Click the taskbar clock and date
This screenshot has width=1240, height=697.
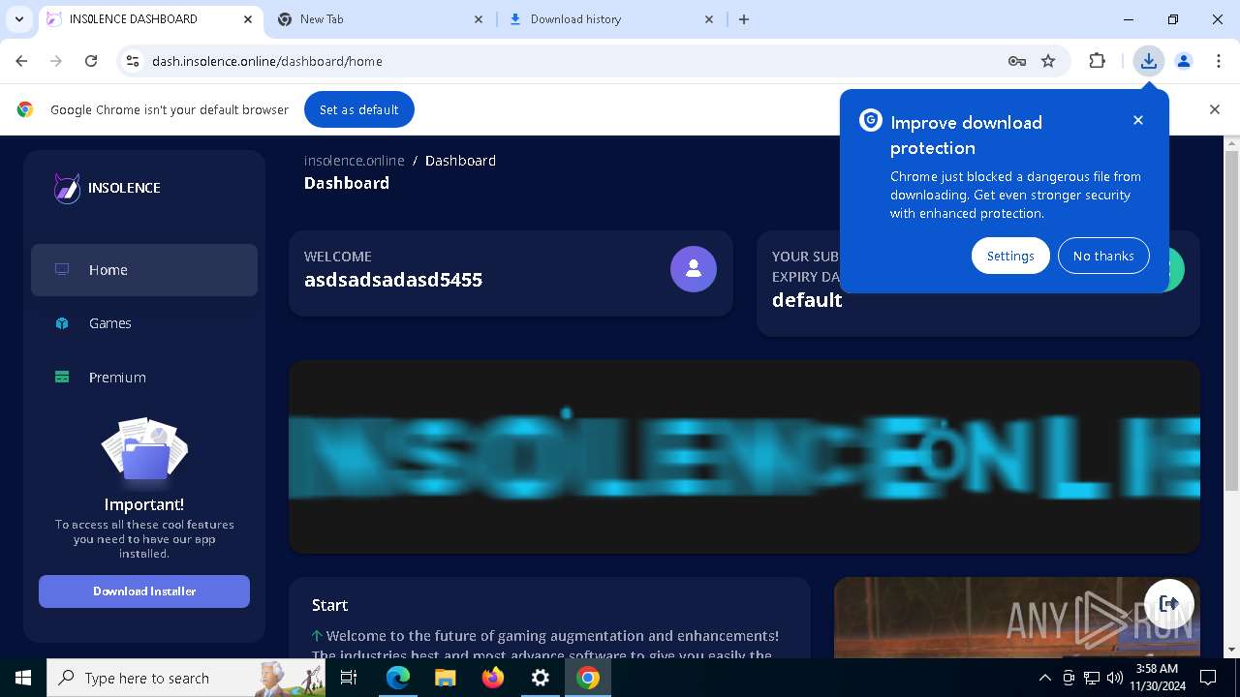click(x=1157, y=678)
